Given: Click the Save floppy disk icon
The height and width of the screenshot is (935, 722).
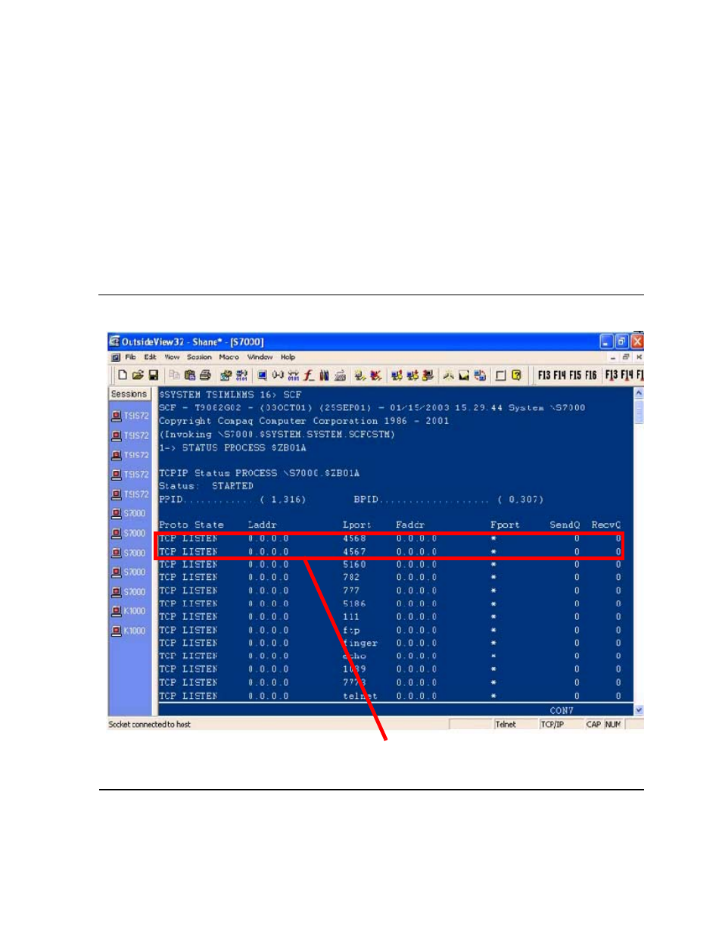Looking at the screenshot, I should 154,375.
